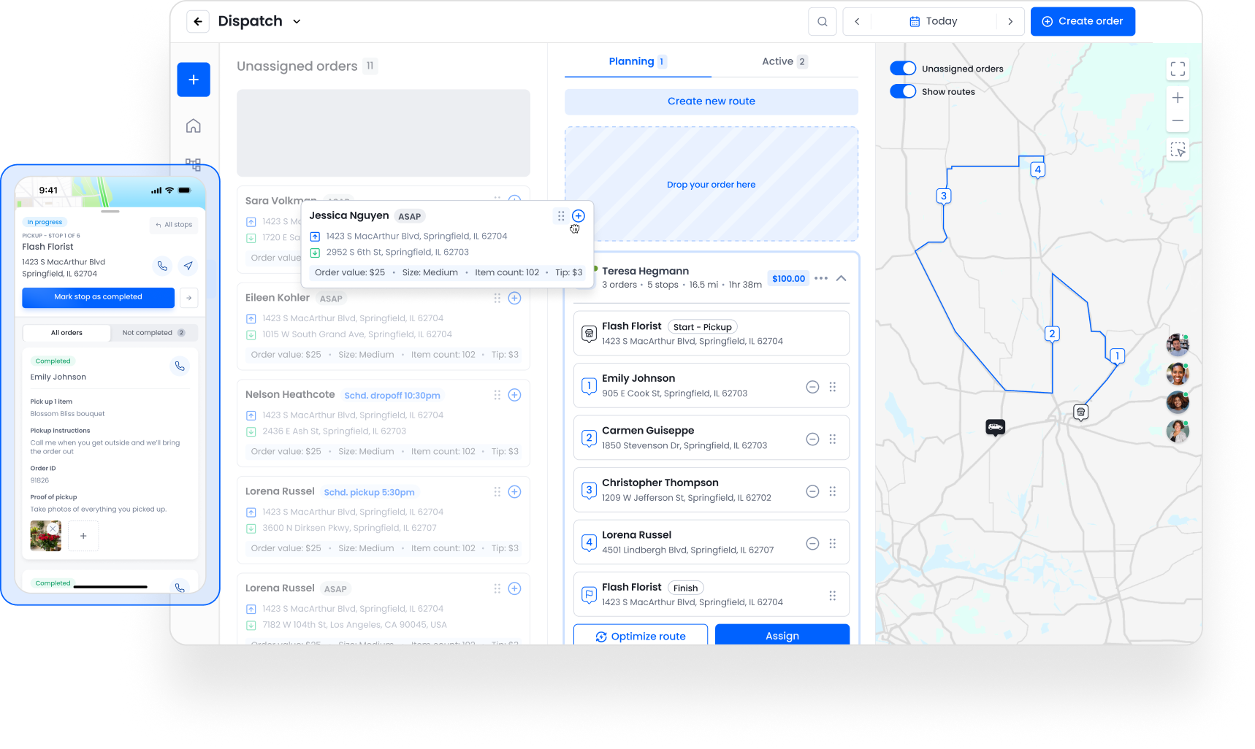Tap Mark stop as completed on the phone
The image size is (1255, 749).
click(x=98, y=297)
